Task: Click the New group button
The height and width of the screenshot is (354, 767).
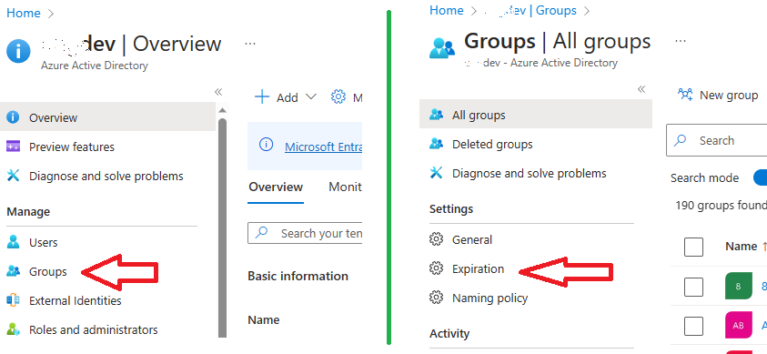Action: click(718, 95)
